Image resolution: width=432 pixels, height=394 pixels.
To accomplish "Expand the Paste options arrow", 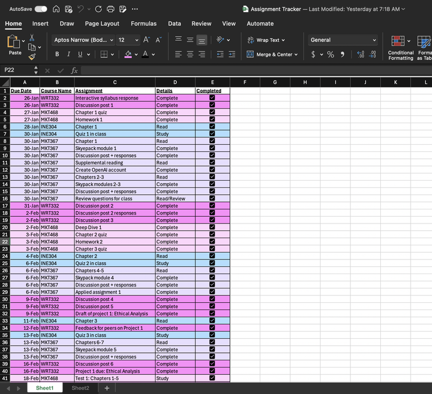I will pyautogui.click(x=23, y=41).
